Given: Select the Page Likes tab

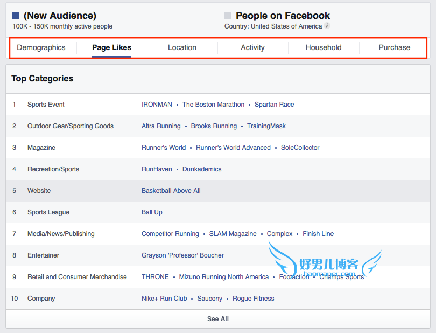Looking at the screenshot, I should click(x=111, y=47).
